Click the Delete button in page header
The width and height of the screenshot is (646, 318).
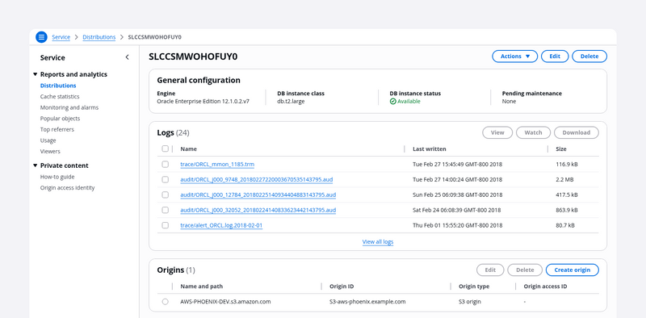[x=589, y=56]
